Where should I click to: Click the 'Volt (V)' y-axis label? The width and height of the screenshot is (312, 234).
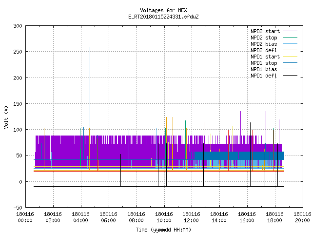point(6,117)
